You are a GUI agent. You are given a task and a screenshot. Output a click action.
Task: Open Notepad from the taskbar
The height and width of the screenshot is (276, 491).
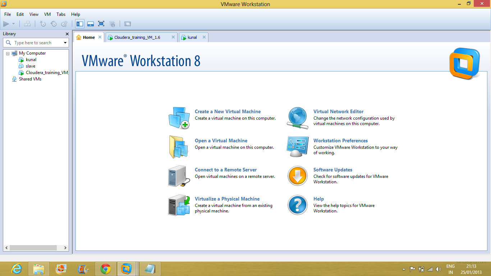click(x=150, y=269)
